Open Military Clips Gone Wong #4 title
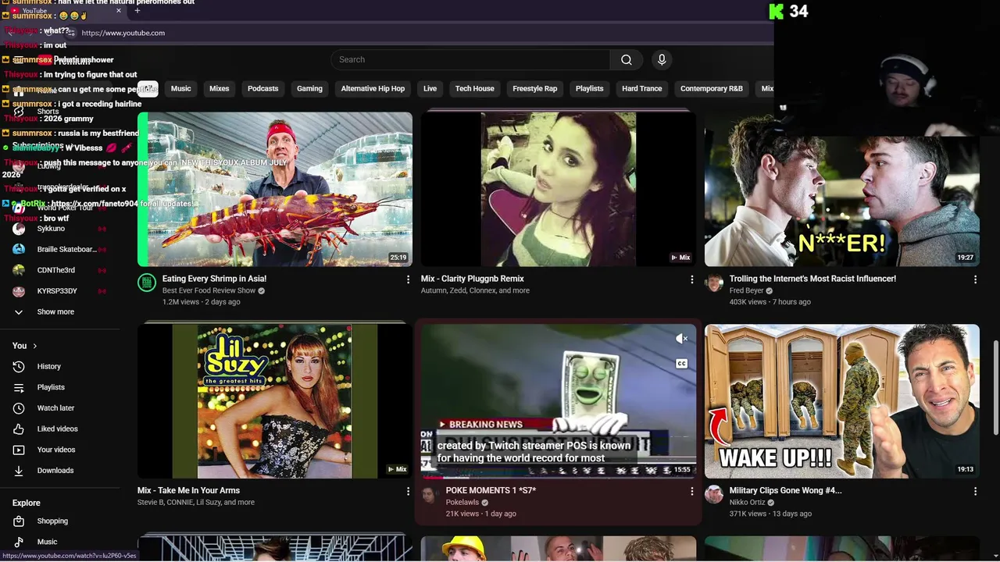Image resolution: width=1000 pixels, height=562 pixels. 785,490
